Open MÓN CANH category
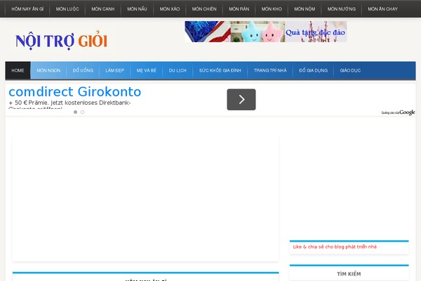The height and width of the screenshot is (281, 421). click(103, 9)
